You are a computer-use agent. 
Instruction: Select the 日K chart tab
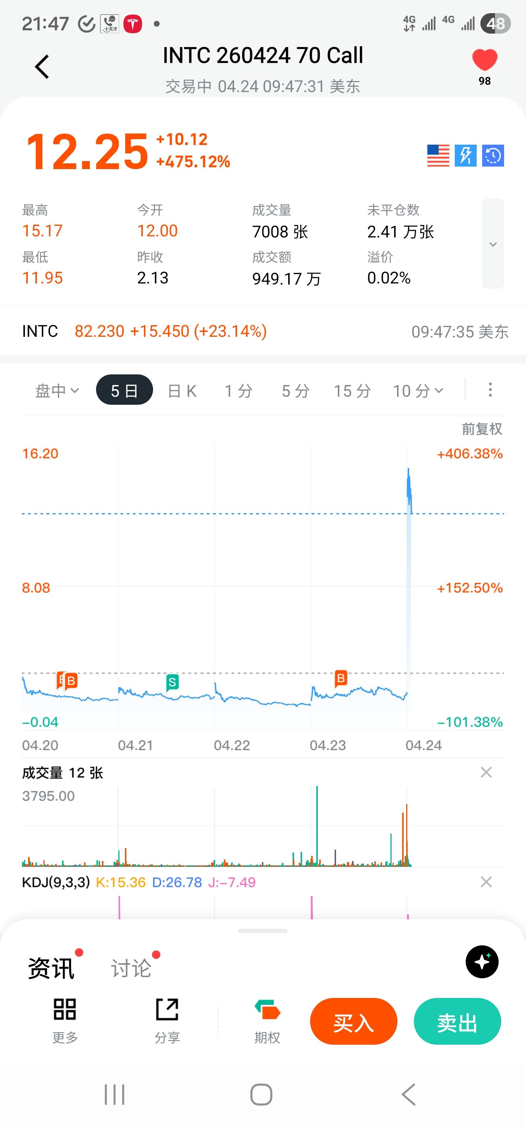tap(182, 390)
